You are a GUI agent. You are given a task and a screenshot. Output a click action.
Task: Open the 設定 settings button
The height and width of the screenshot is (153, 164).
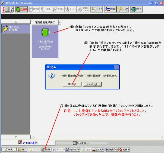pyautogui.click(x=110, y=9)
